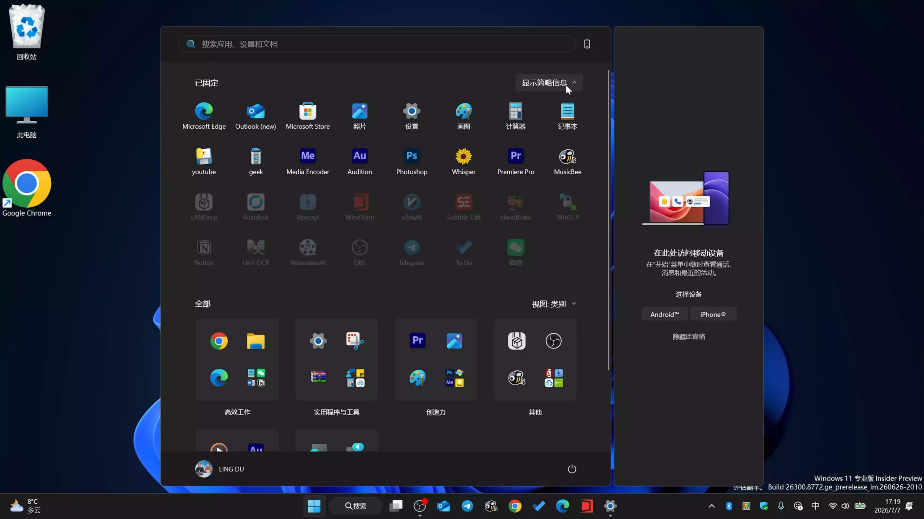Open Microsoft Store pinned app

coord(308,116)
